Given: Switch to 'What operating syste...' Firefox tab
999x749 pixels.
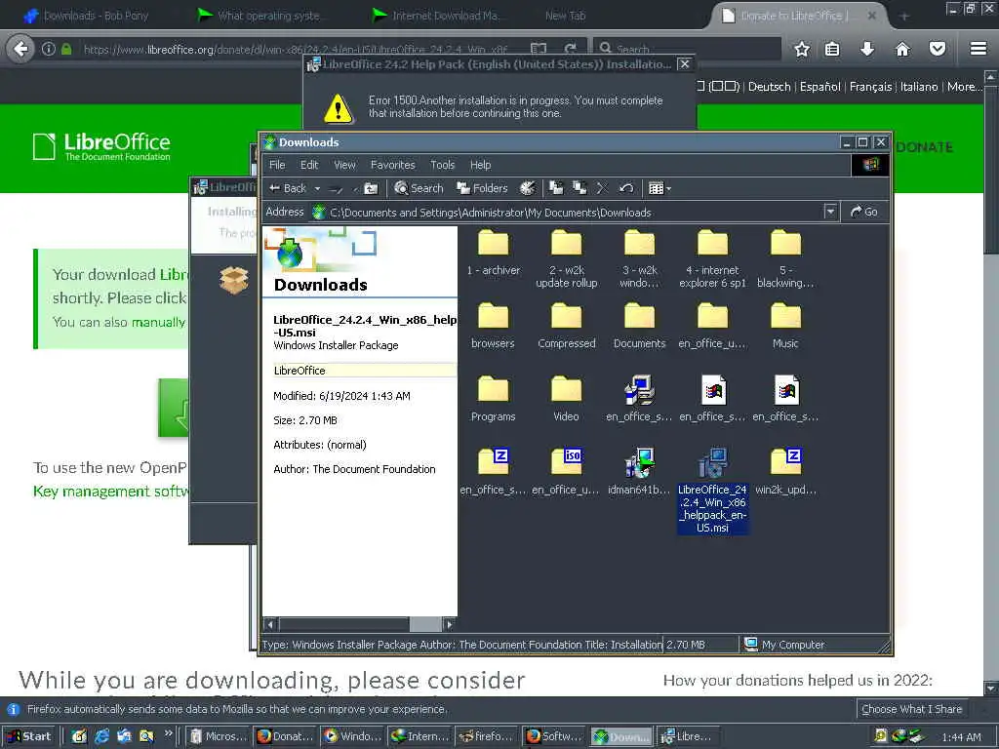Looking at the screenshot, I should tap(261, 16).
